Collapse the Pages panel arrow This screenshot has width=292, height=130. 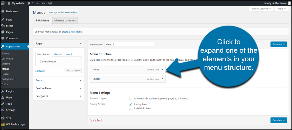click(81, 44)
